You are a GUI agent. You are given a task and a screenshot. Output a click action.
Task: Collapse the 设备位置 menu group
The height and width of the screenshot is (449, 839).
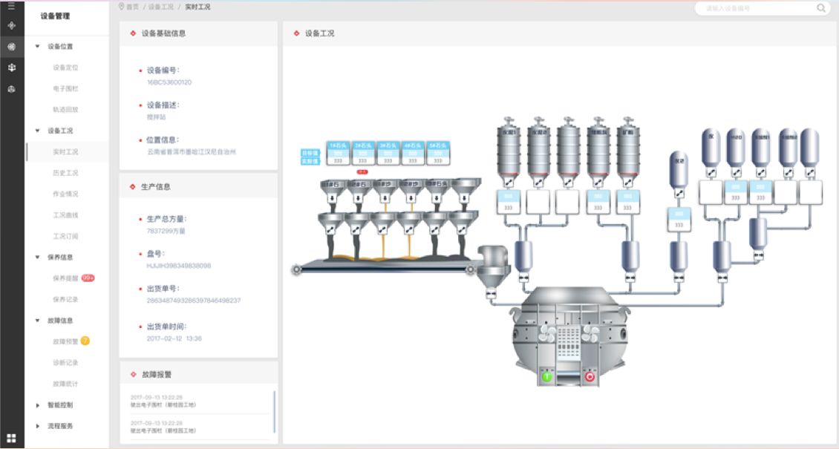[x=38, y=46]
